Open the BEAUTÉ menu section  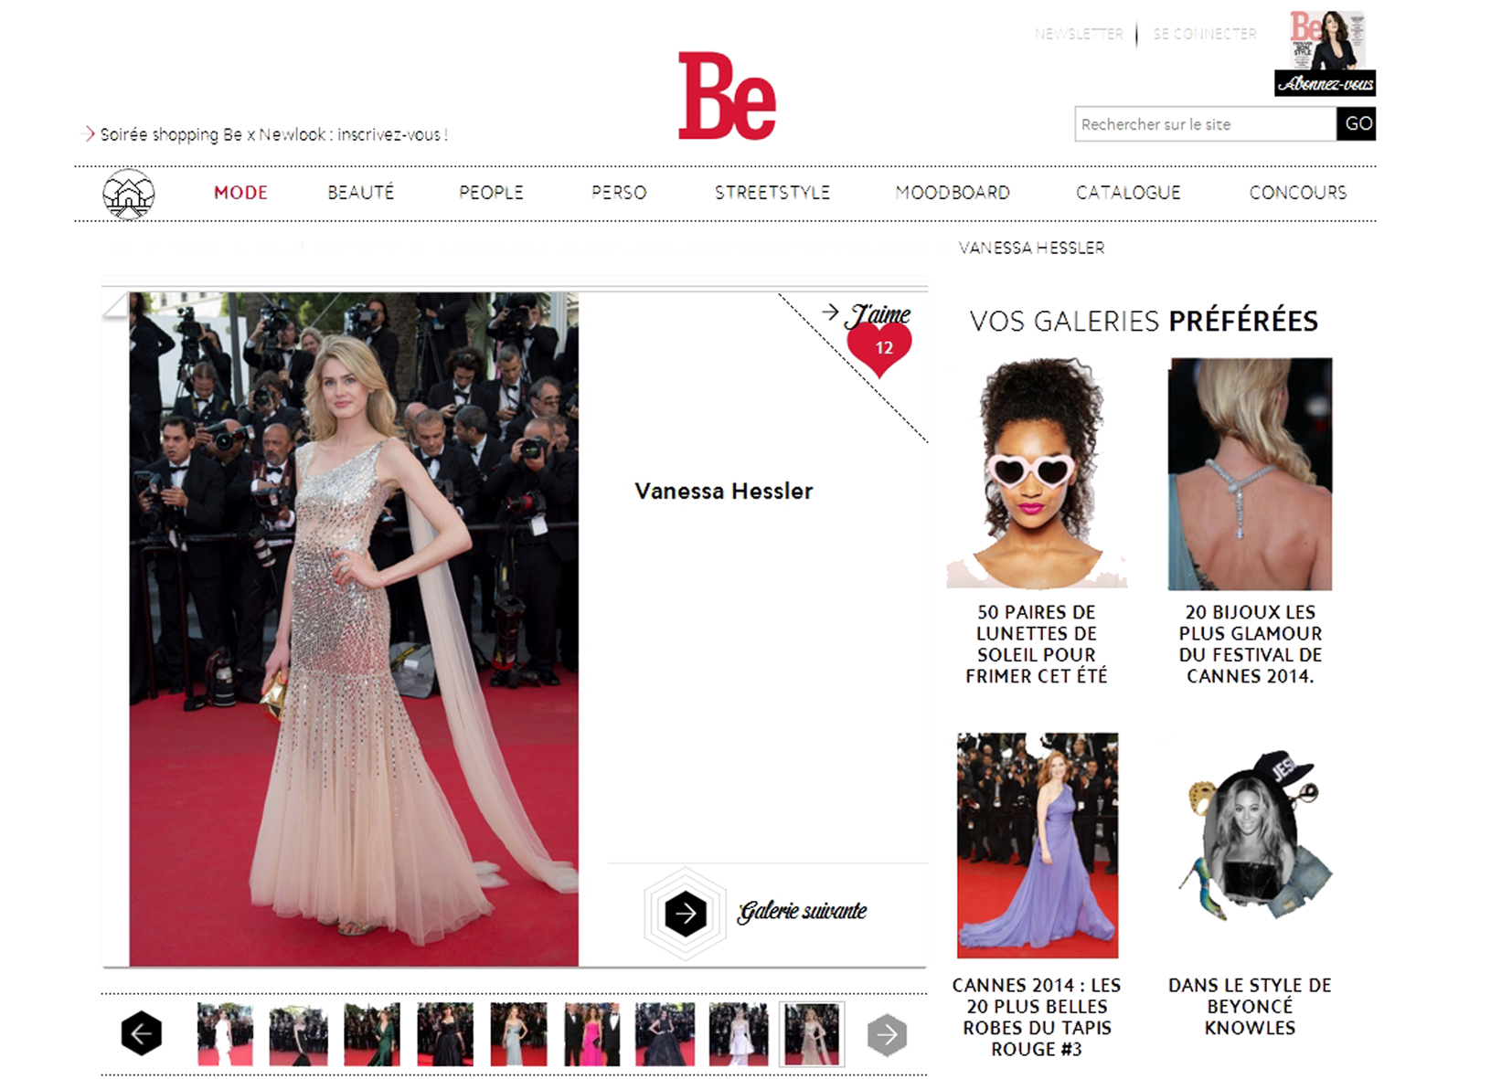pos(361,193)
